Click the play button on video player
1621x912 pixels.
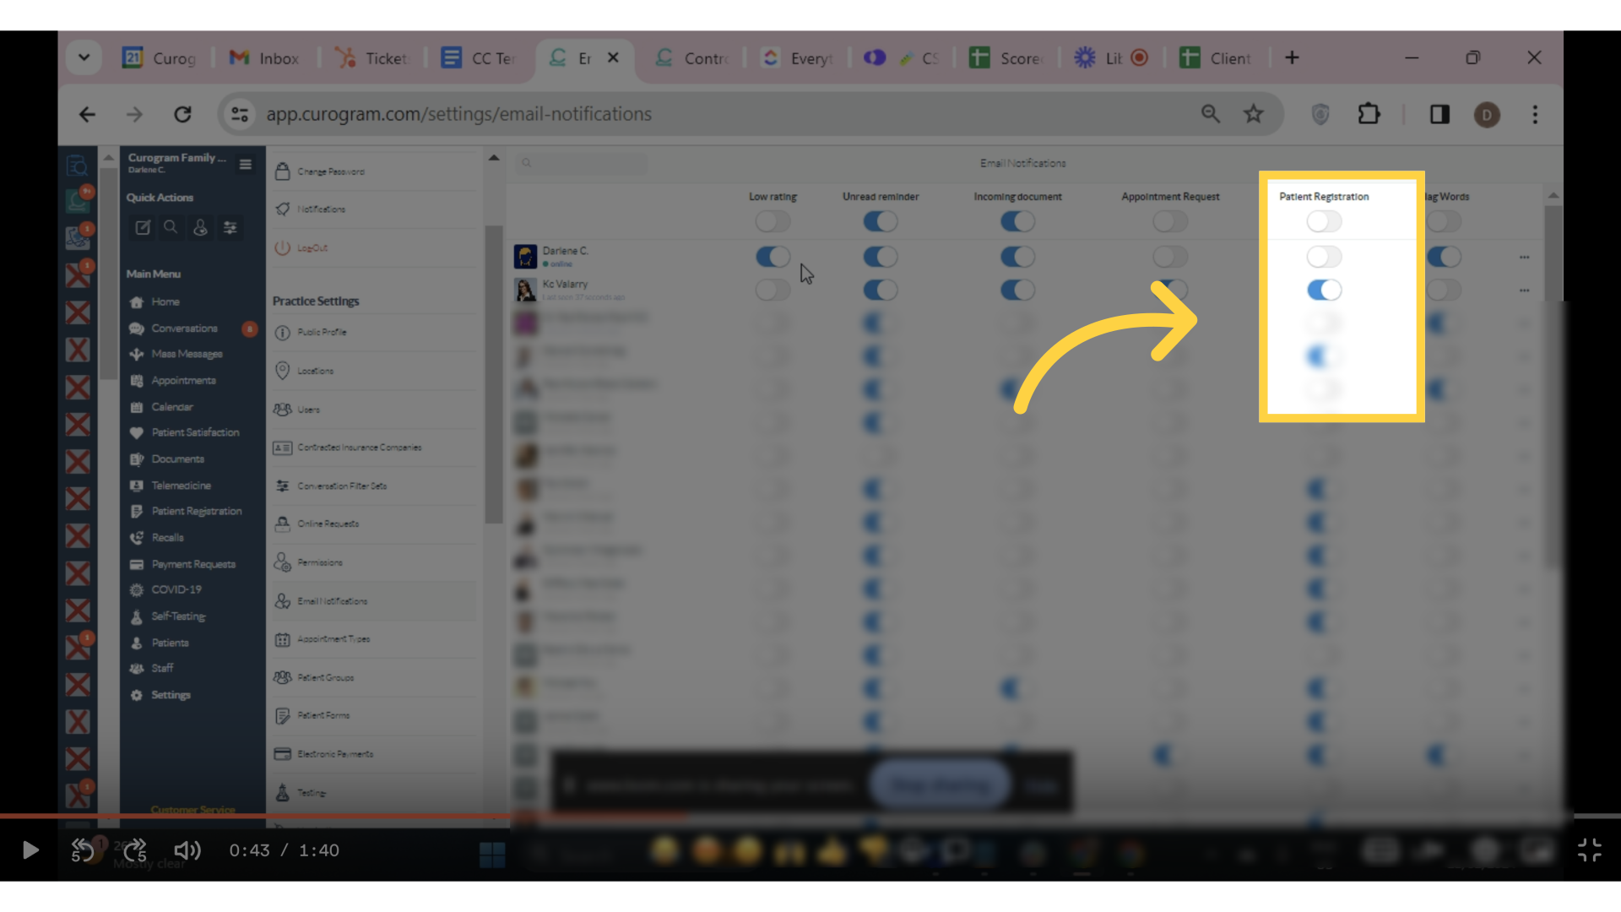(30, 850)
